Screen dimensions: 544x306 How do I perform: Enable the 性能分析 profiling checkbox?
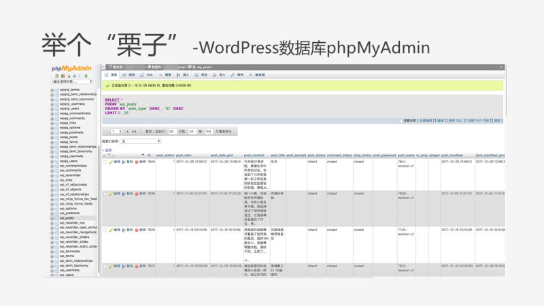click(x=401, y=121)
